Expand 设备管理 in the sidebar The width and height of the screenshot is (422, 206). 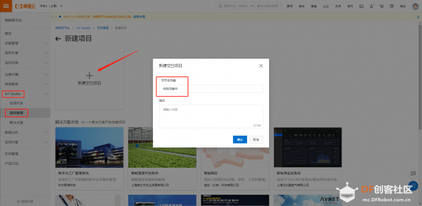25,43
